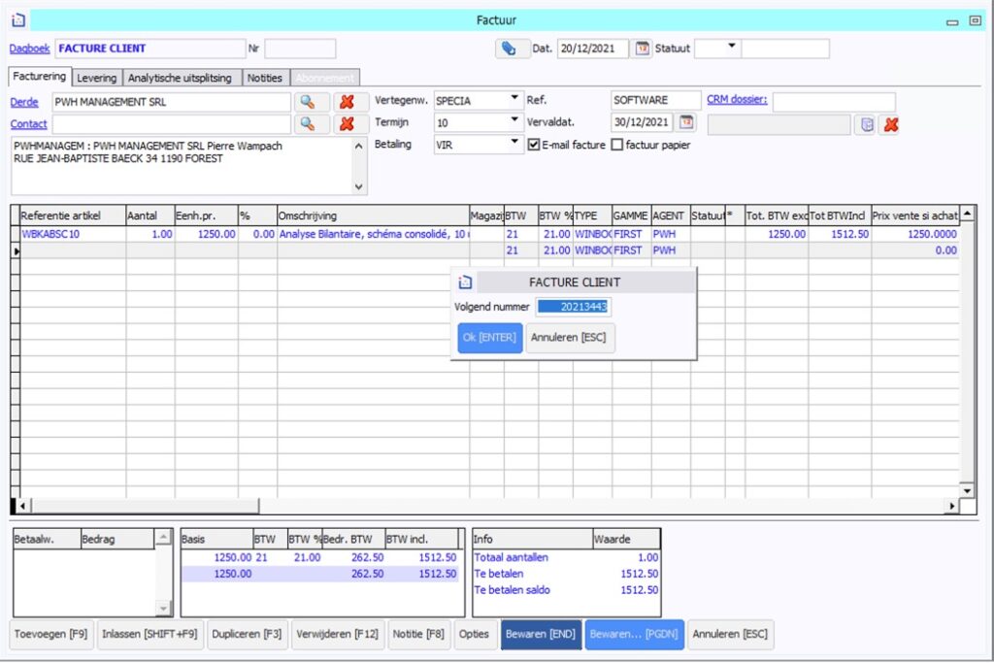The width and height of the screenshot is (994, 663).
Task: Click the Aantal column header
Action: (150, 216)
